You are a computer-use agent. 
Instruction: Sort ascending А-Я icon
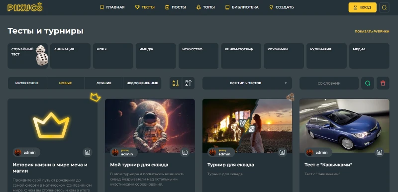[176, 83]
